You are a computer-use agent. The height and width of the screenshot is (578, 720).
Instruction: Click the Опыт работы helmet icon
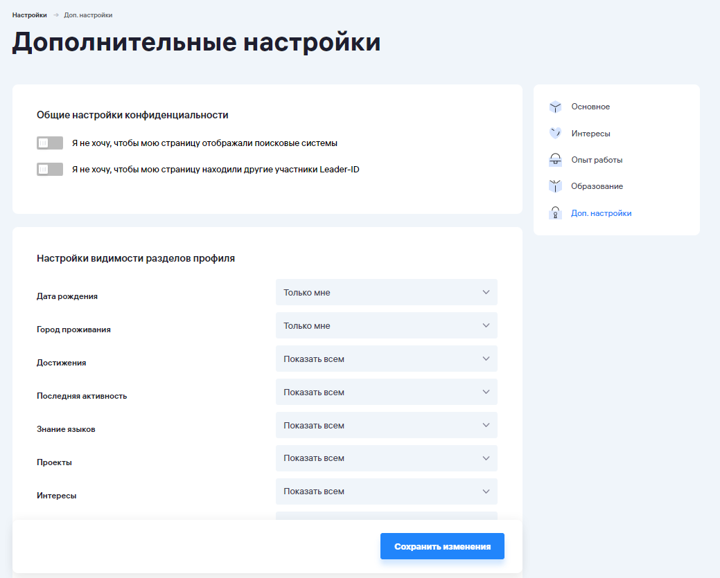(x=555, y=160)
